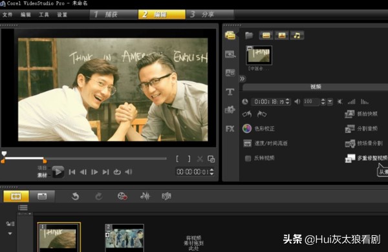The width and height of the screenshot is (388, 252).
Task: Undo the last action
Action: (x=75, y=196)
